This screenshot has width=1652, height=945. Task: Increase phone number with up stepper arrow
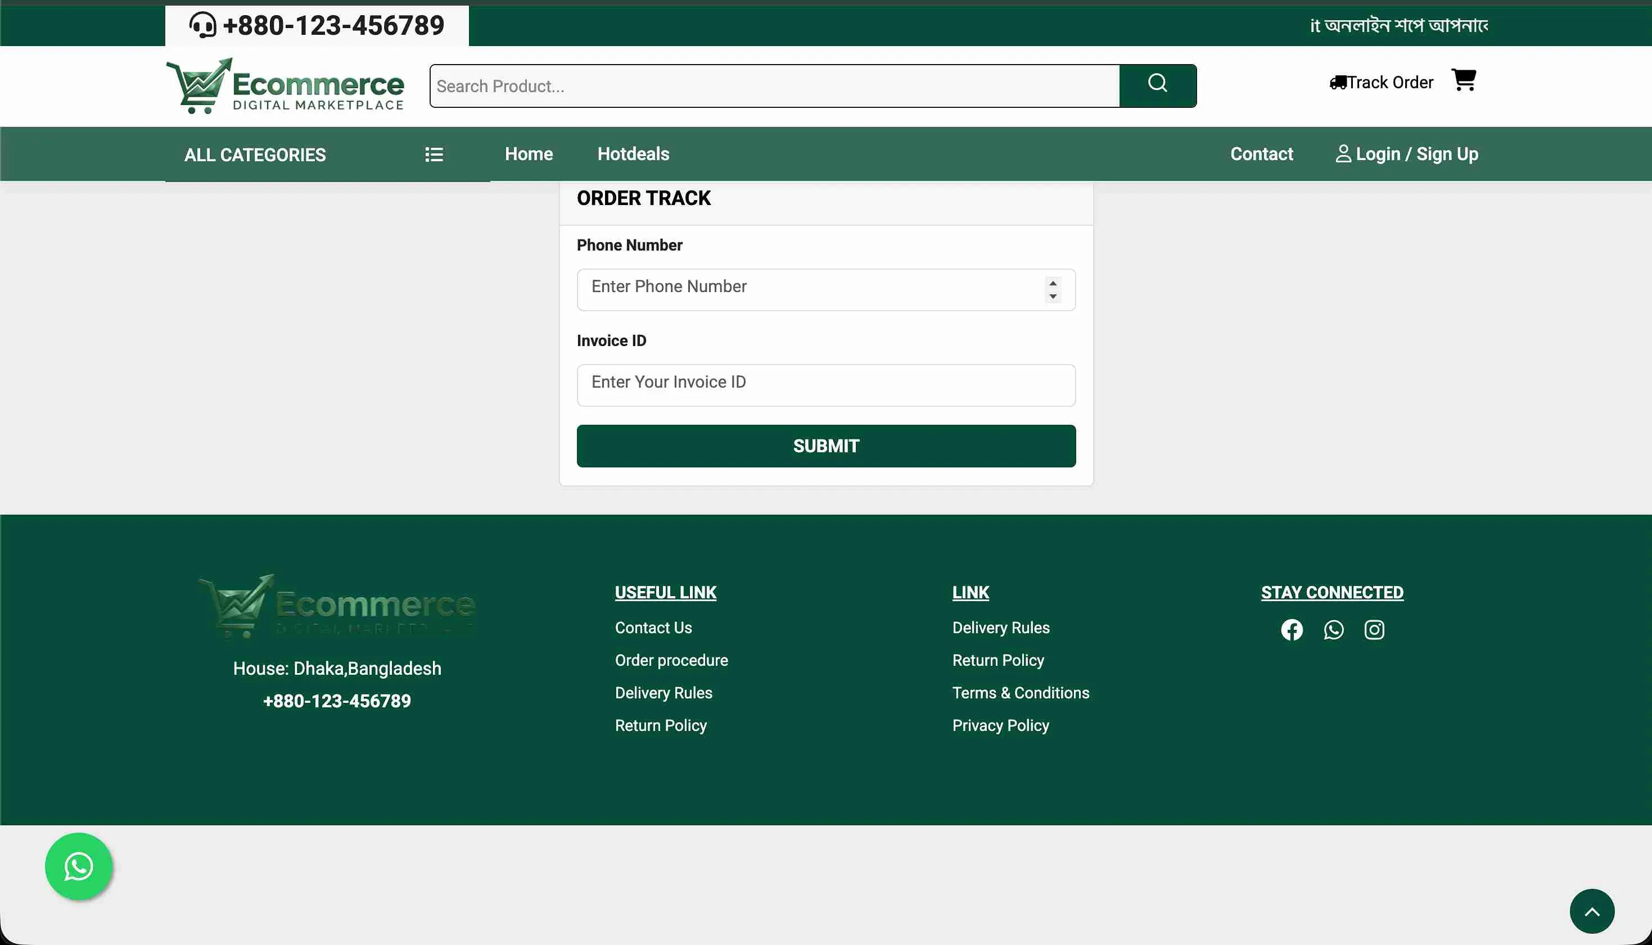tap(1053, 283)
